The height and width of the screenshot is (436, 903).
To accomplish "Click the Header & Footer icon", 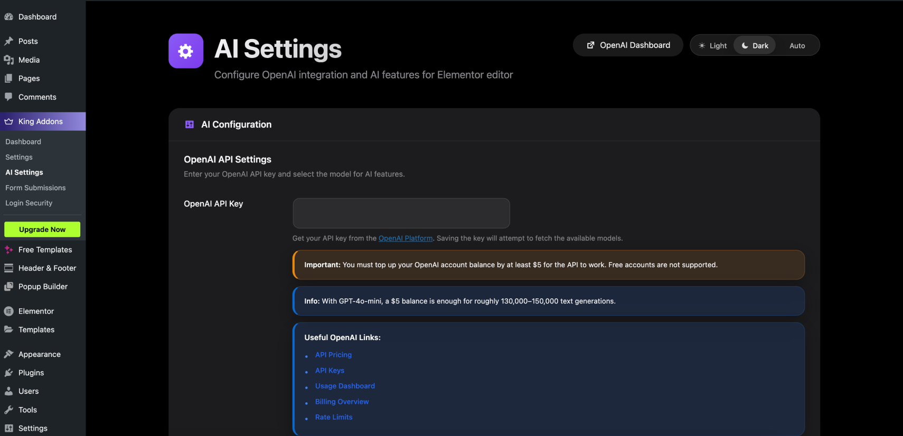I will 8,268.
